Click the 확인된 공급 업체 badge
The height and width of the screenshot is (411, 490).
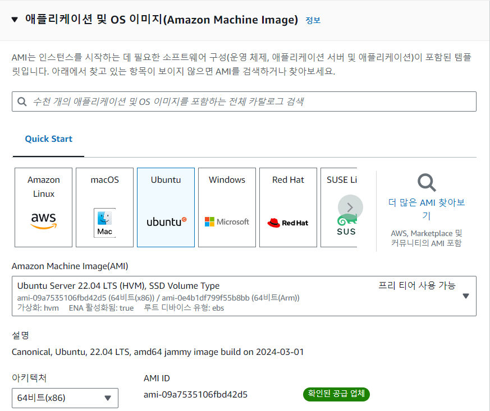336,394
